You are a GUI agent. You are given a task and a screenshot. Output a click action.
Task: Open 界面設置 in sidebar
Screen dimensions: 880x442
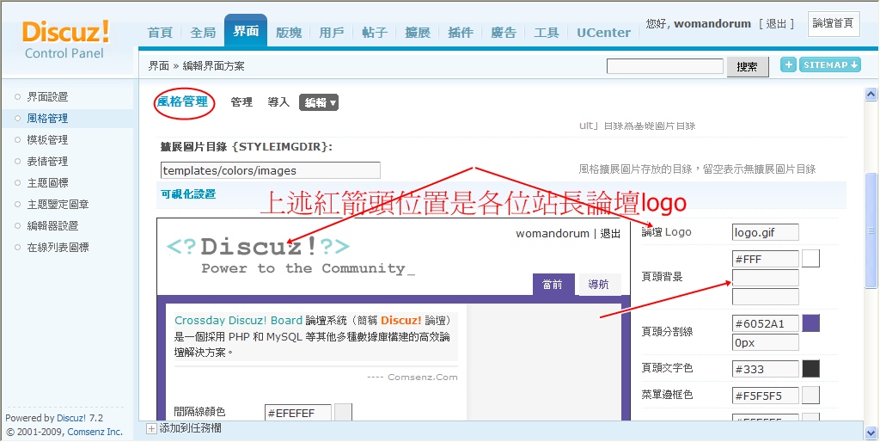click(48, 97)
